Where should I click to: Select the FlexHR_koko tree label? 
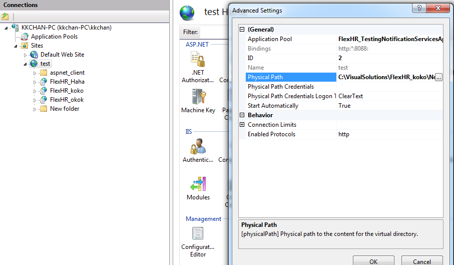click(x=67, y=91)
